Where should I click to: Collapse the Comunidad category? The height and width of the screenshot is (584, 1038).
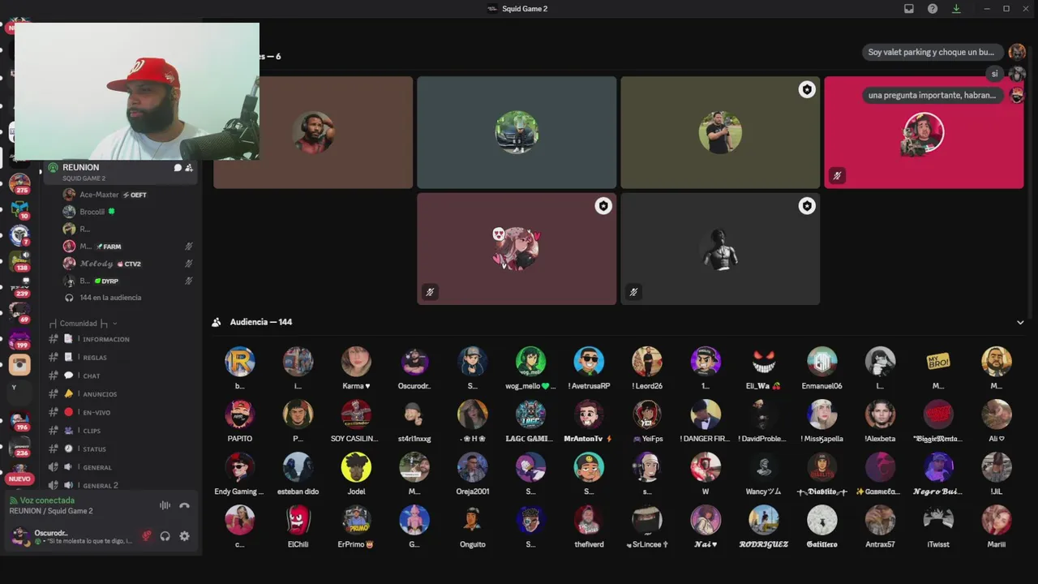[83, 324]
